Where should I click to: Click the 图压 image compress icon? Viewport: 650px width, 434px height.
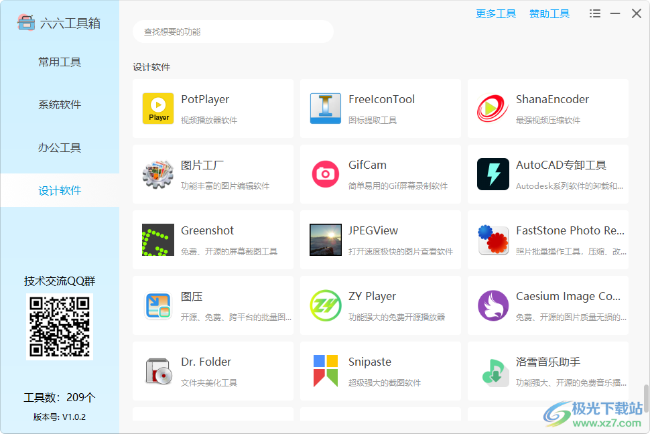click(158, 305)
